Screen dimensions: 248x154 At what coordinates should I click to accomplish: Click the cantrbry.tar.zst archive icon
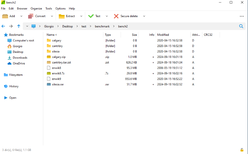(49, 63)
